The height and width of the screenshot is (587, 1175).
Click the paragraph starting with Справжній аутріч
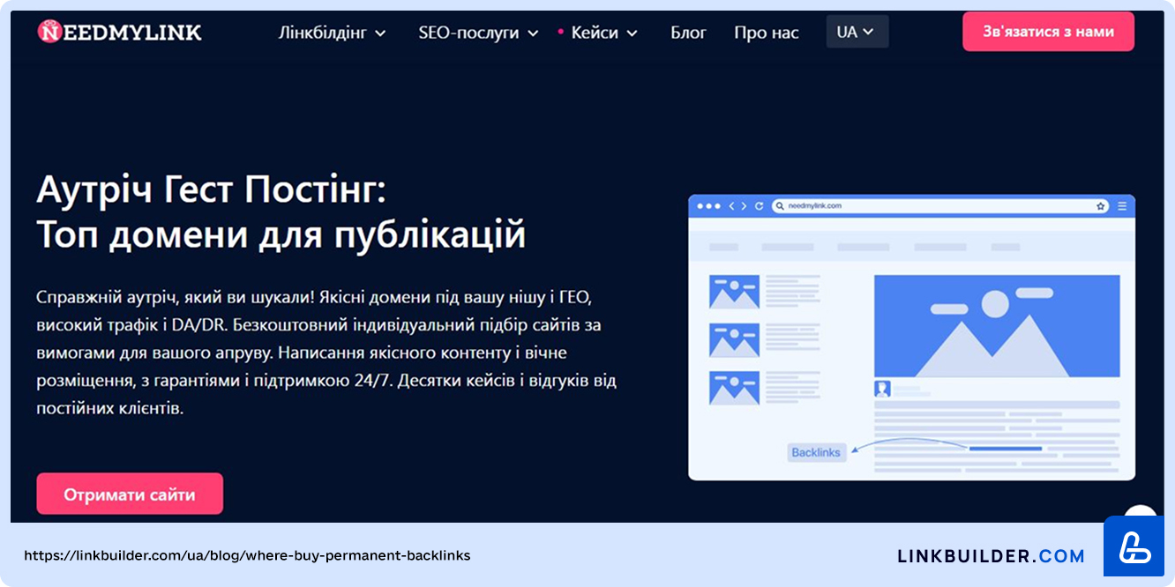pos(326,353)
